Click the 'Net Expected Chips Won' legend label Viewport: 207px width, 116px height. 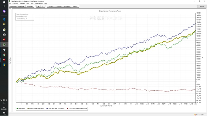tap(36, 109)
